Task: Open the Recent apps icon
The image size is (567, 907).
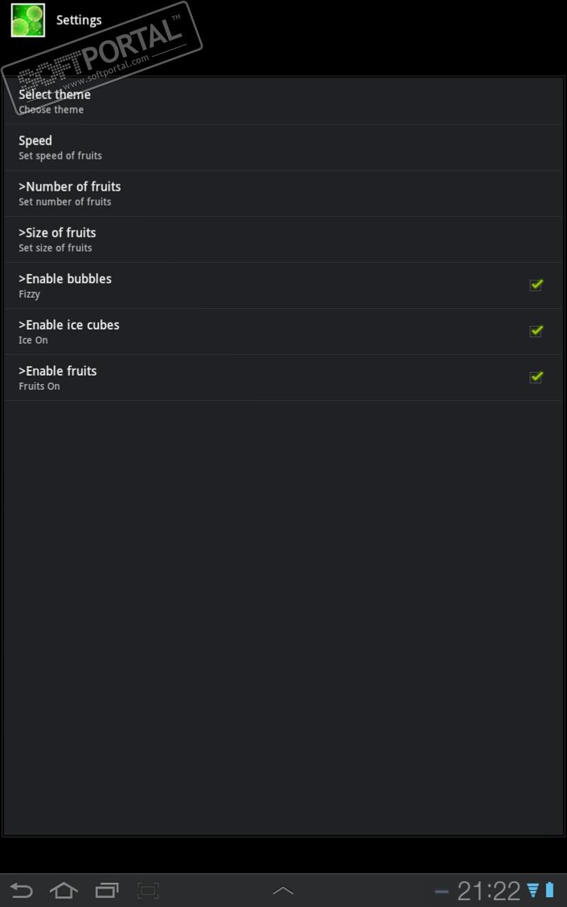Action: pos(107,891)
